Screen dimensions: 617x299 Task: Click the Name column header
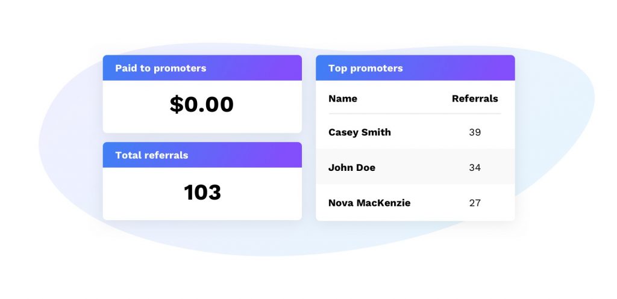point(343,99)
